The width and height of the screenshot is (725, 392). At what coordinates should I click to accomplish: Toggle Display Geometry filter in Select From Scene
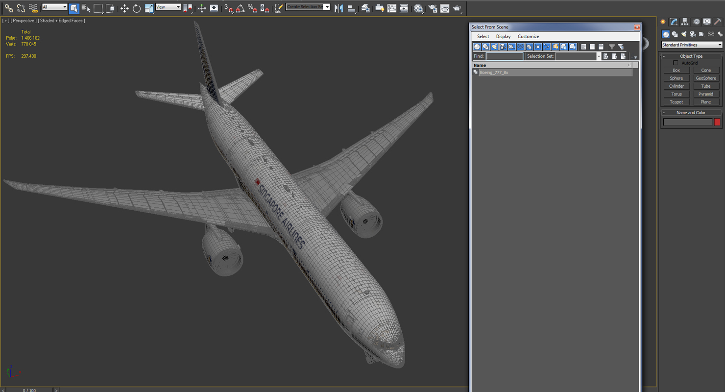477,47
